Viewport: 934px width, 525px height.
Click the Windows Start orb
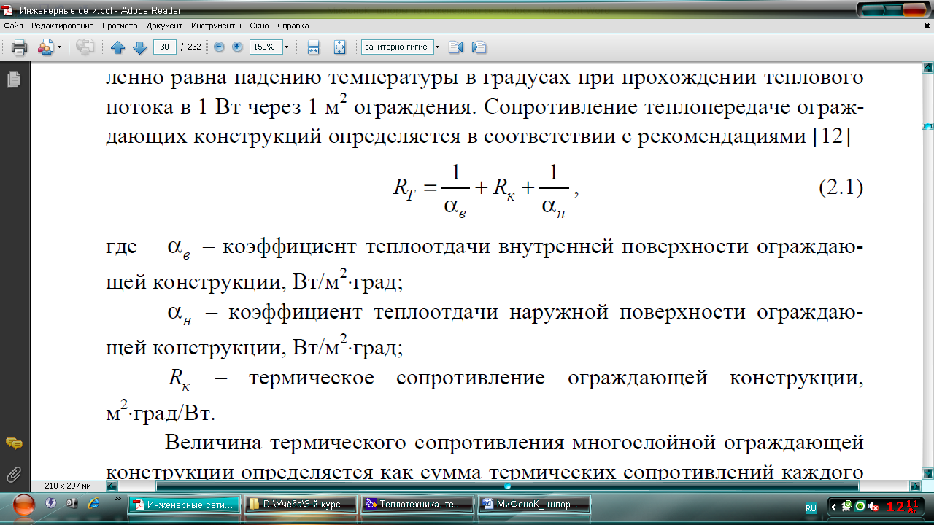pos(24,505)
